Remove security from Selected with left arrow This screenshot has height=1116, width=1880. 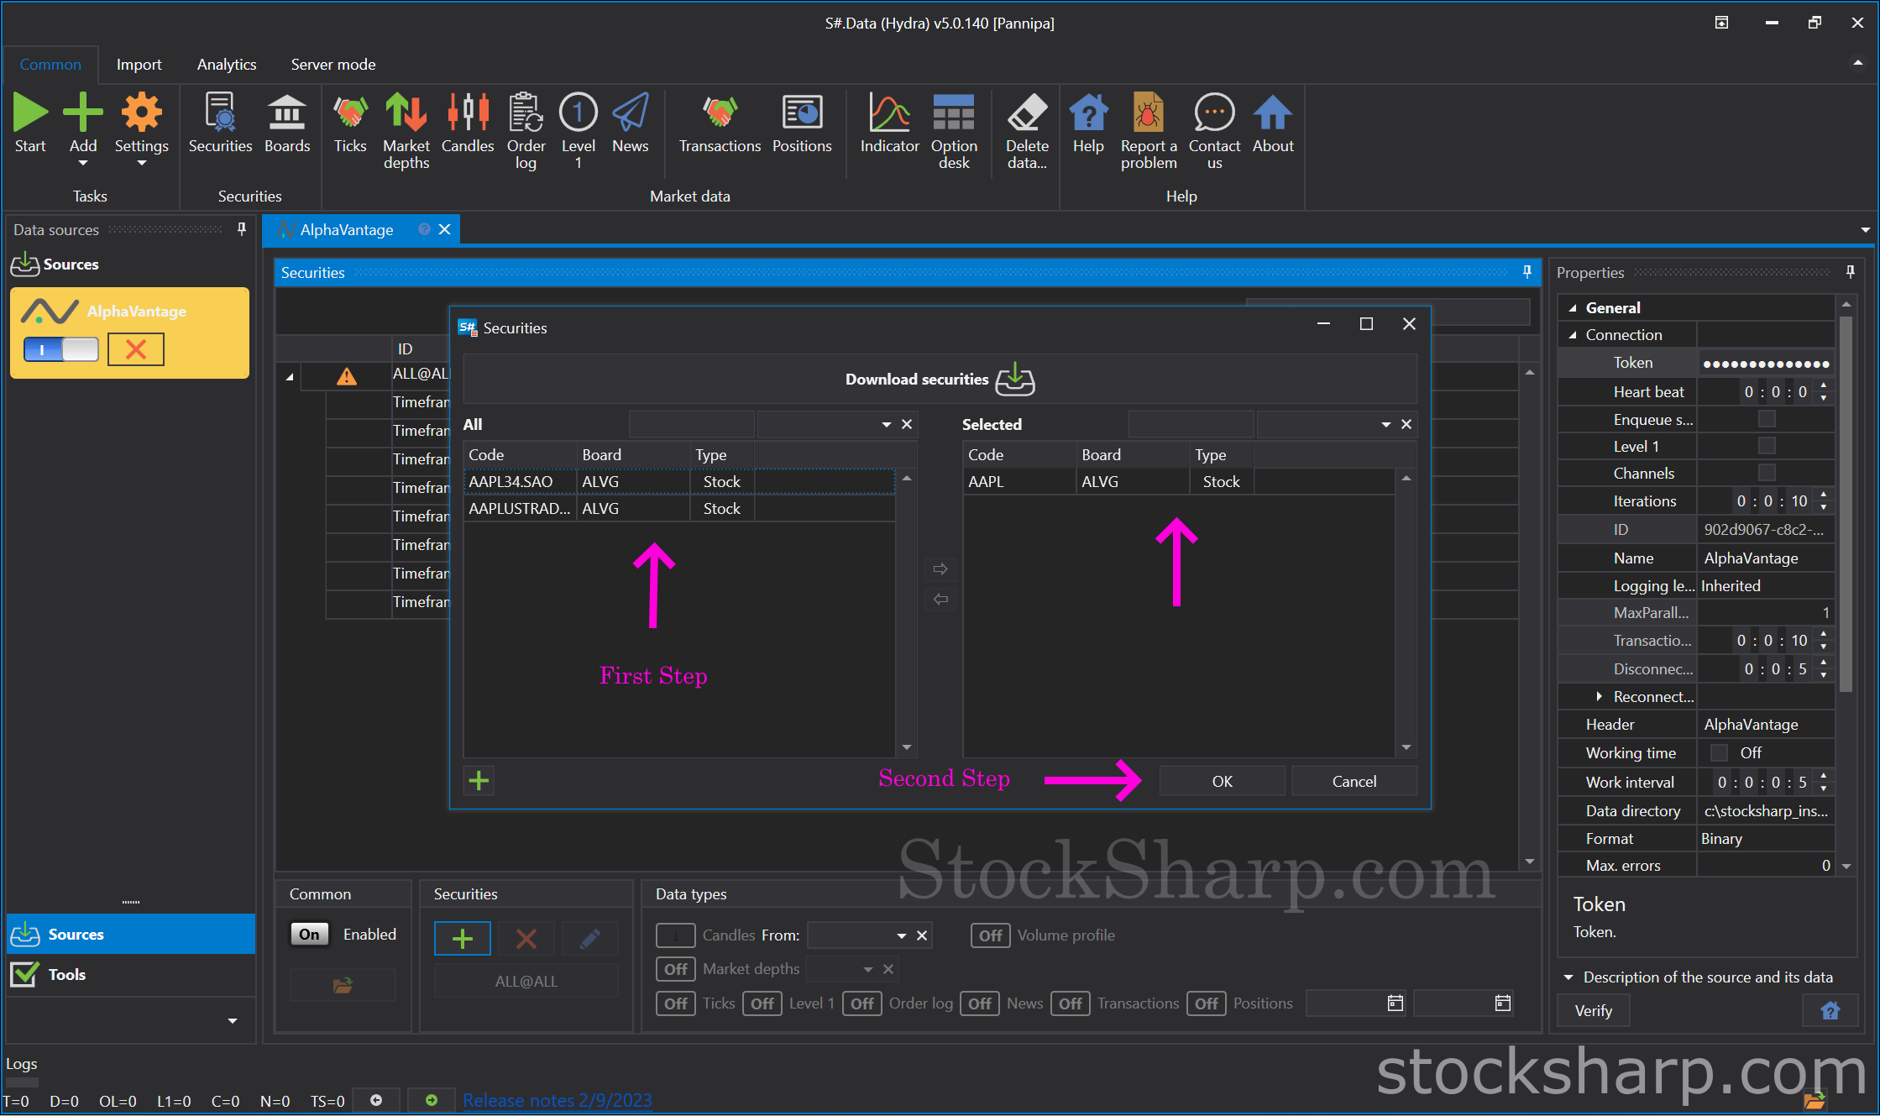coord(940,600)
